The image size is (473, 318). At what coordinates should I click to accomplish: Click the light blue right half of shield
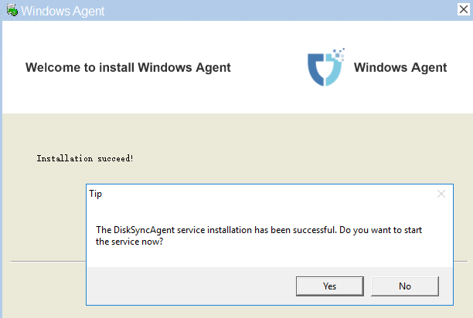pos(334,72)
